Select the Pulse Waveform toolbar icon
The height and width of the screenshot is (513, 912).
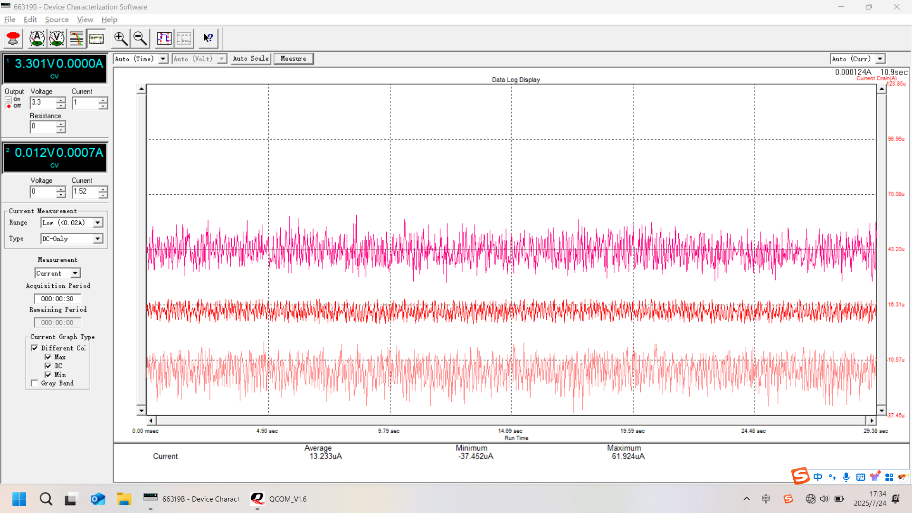[164, 38]
